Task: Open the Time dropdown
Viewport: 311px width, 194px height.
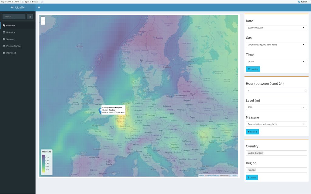Action: pyautogui.click(x=276, y=61)
